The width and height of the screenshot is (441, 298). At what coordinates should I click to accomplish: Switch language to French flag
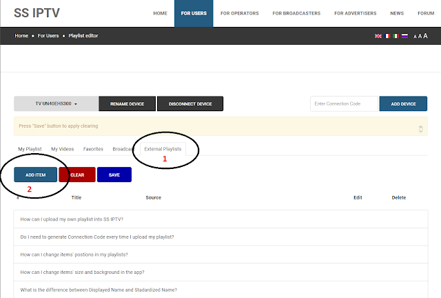click(x=387, y=36)
